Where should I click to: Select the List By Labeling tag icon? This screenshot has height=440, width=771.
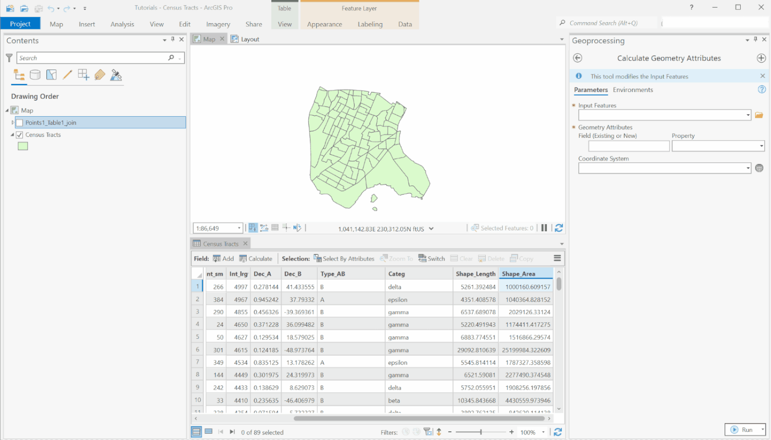pos(99,75)
